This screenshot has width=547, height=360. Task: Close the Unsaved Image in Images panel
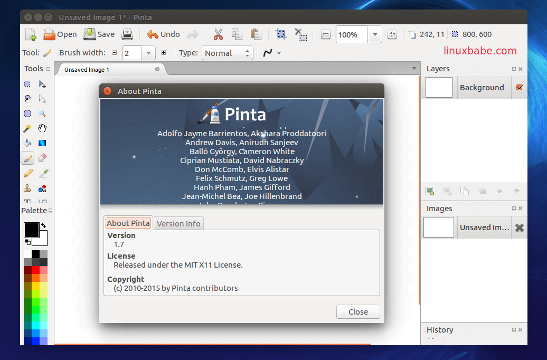(x=519, y=228)
